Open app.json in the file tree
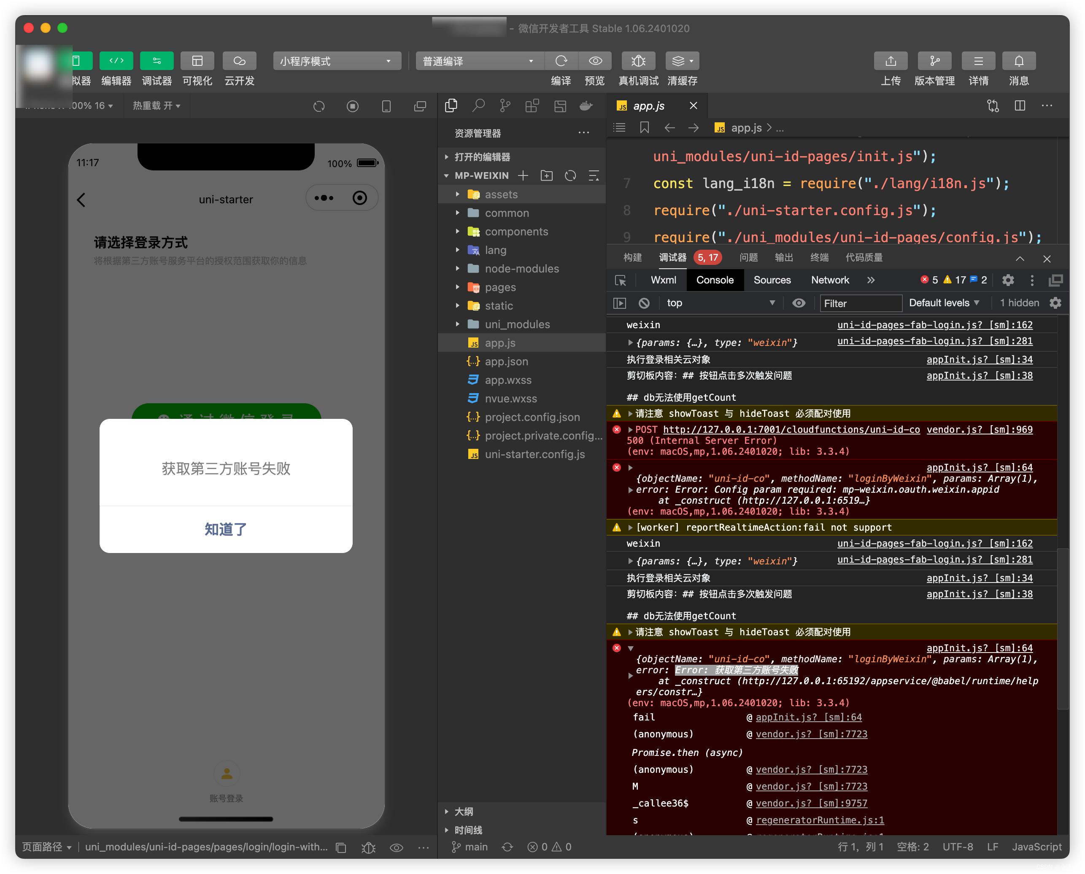Image resolution: width=1085 pixels, height=874 pixels. pyautogui.click(x=521, y=361)
